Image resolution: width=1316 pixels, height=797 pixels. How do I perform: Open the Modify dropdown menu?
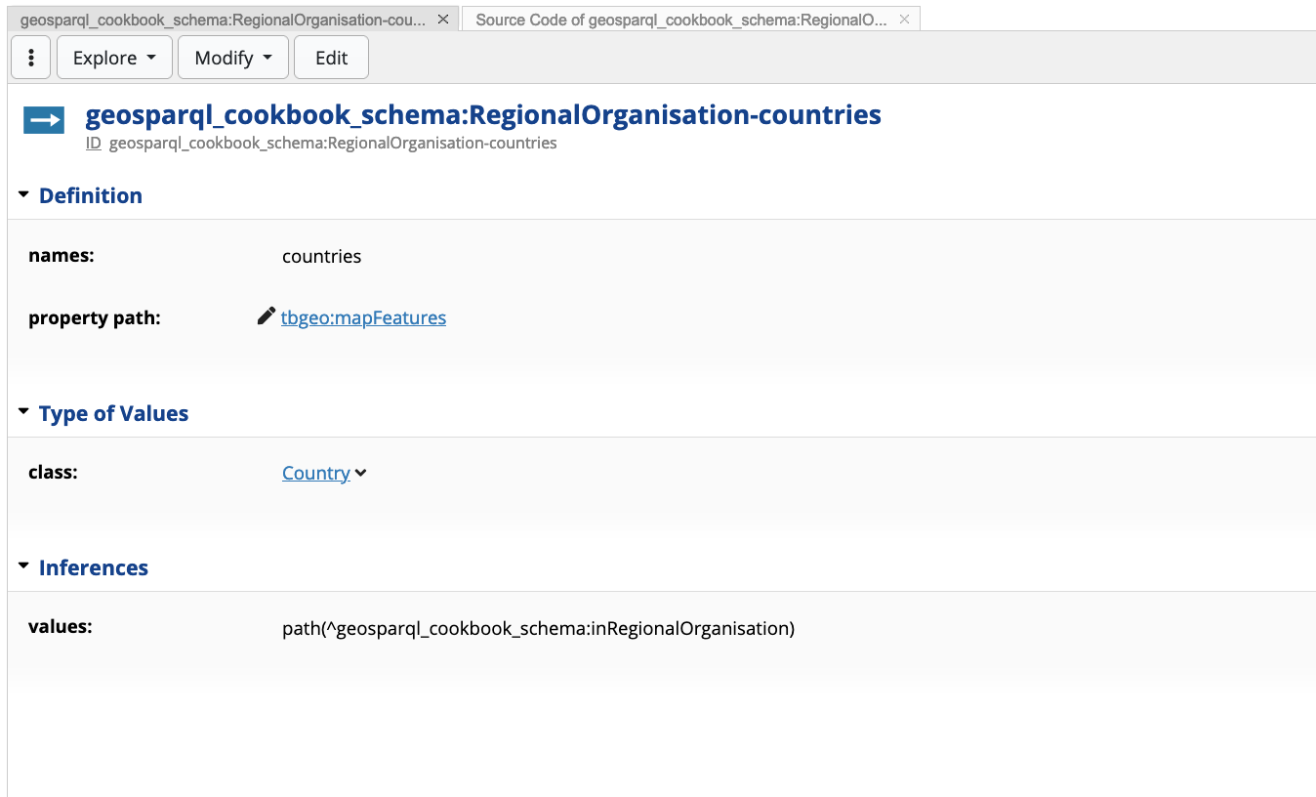(x=232, y=58)
